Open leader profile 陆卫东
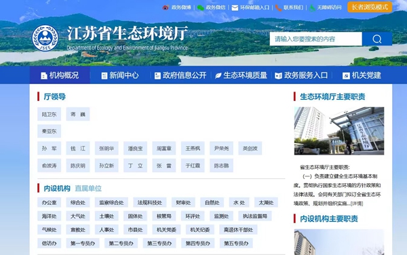This screenshot has width=407, height=255. pos(50,114)
